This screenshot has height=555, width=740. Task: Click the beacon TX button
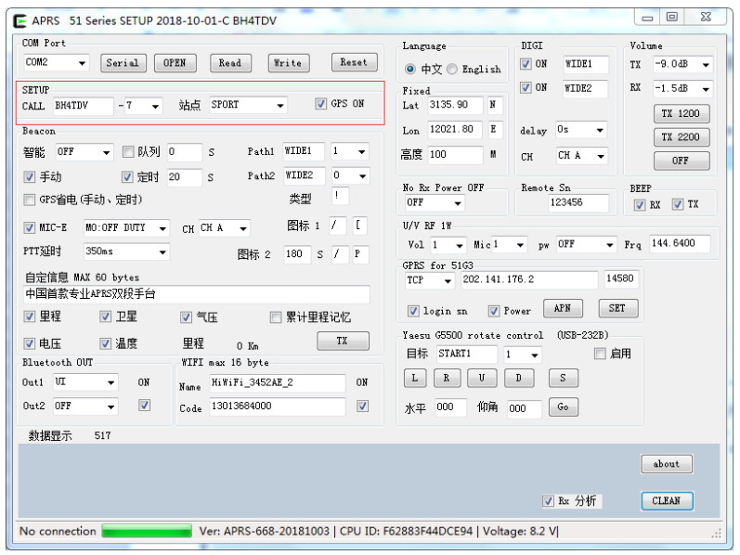pos(344,341)
